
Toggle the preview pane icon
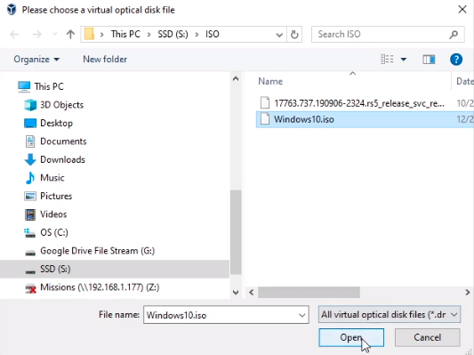click(x=429, y=60)
